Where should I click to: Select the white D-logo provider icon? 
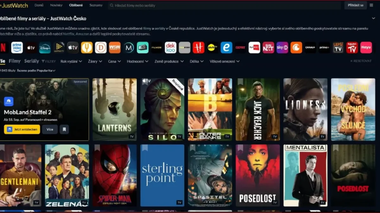click(x=101, y=48)
